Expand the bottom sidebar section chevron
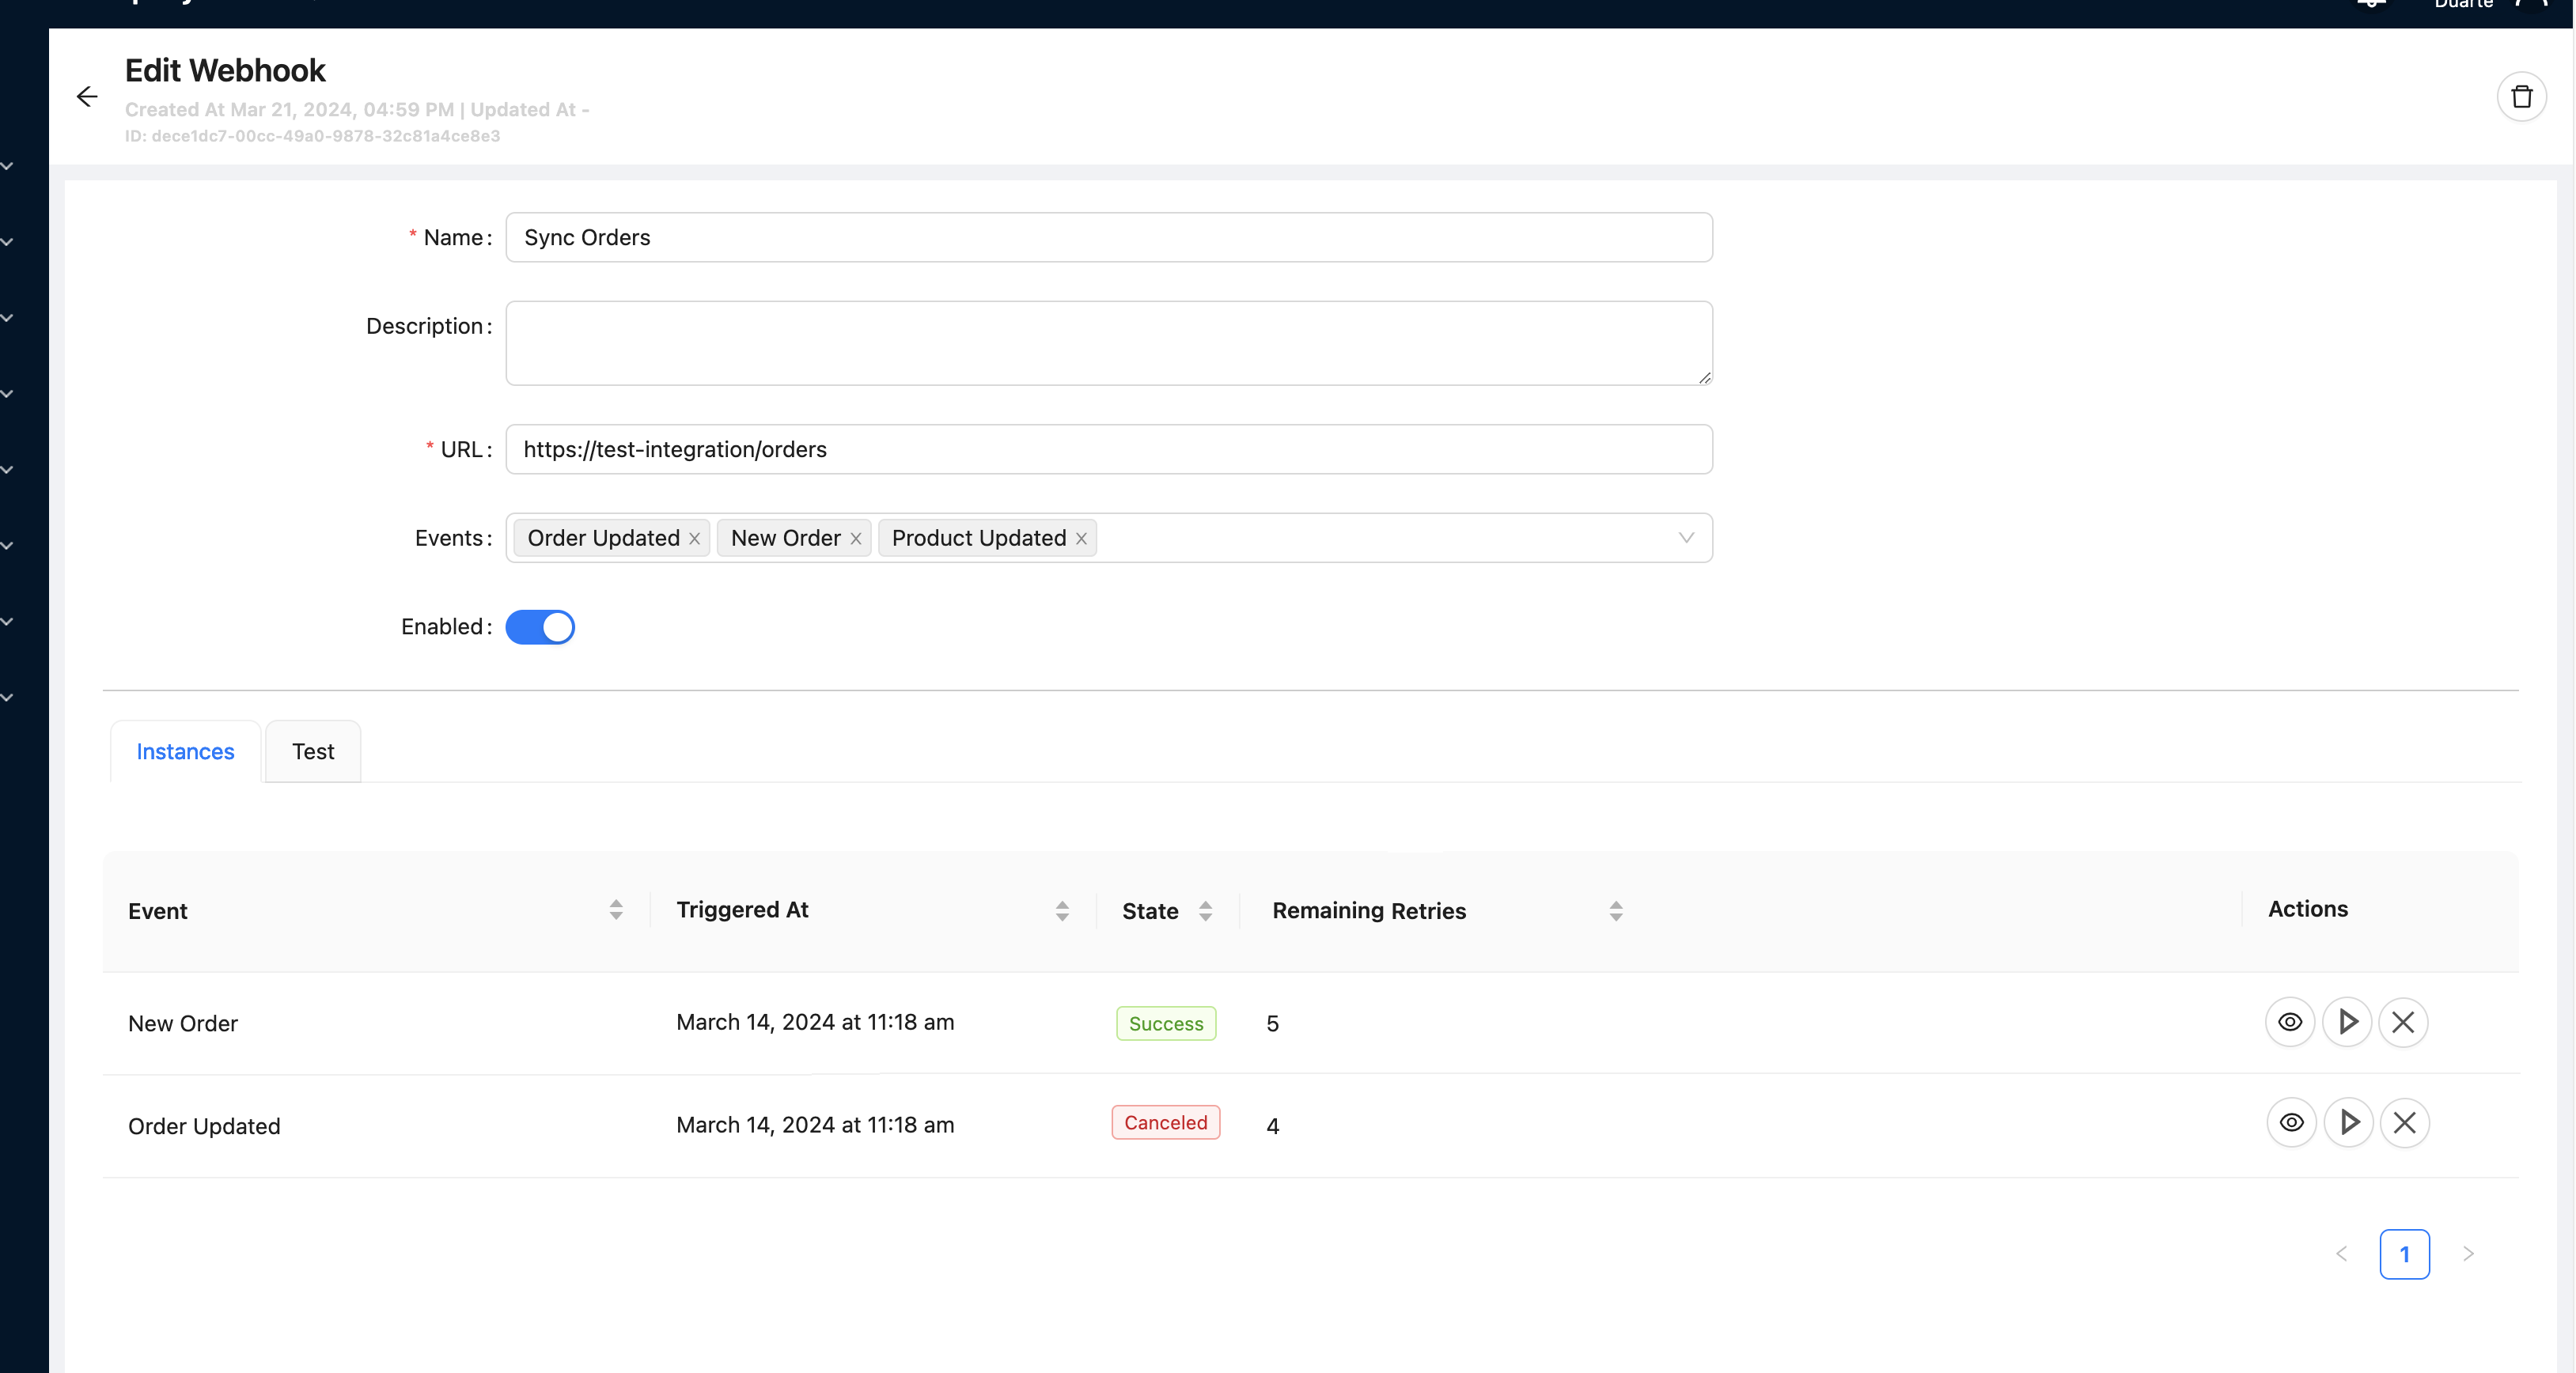 [x=7, y=698]
